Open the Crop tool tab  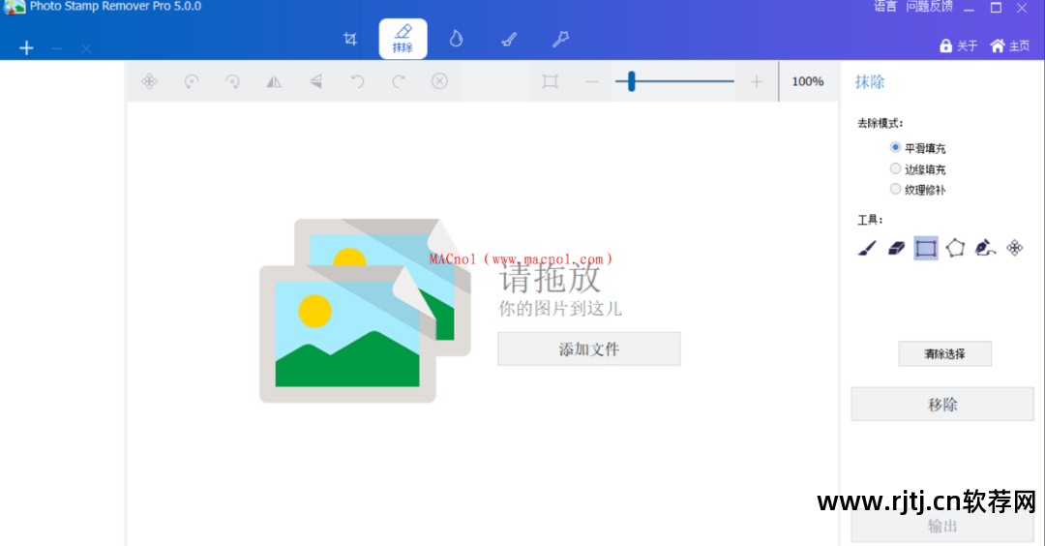[350, 39]
